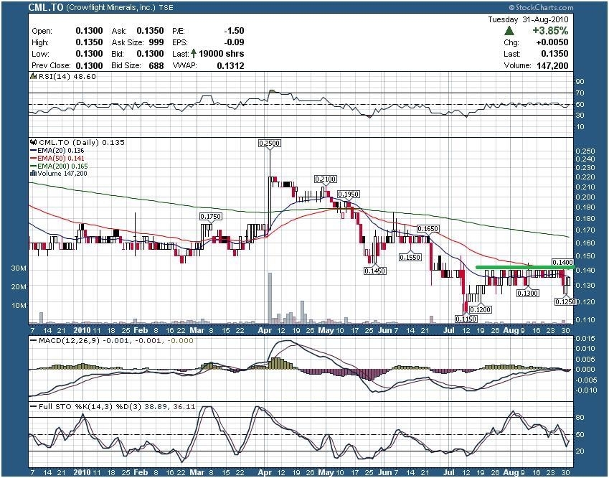Click the TSE exchange label

[166, 7]
